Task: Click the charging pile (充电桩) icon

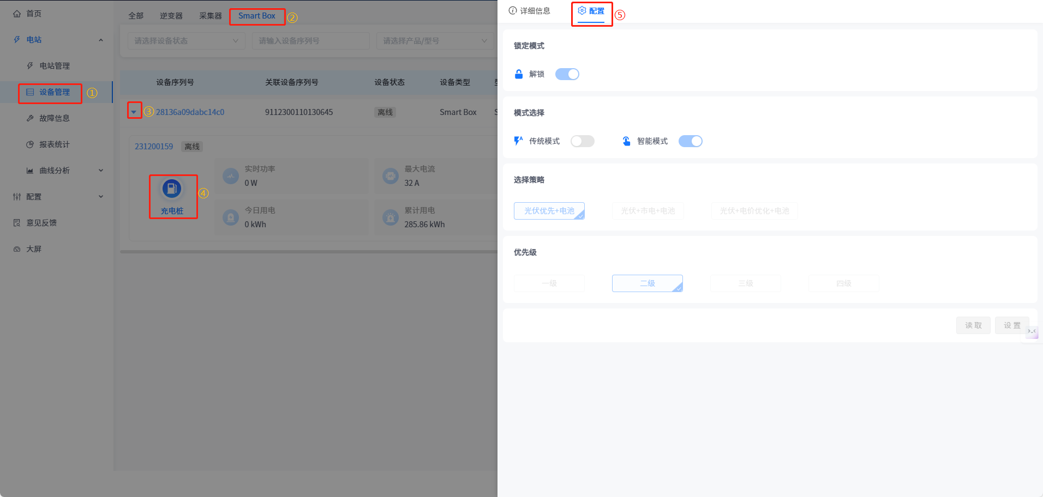Action: (172, 189)
